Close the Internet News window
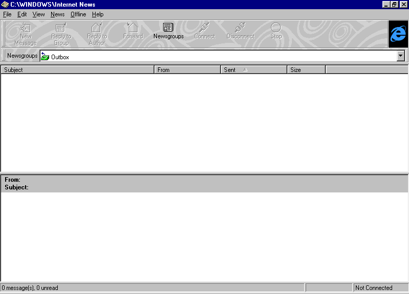409x294 pixels. point(403,5)
